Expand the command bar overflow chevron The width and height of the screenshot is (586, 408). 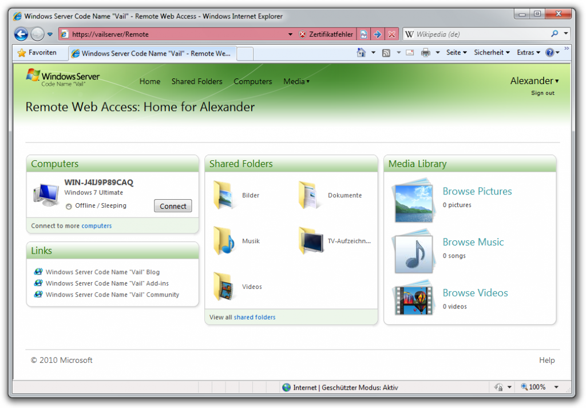[x=567, y=49]
